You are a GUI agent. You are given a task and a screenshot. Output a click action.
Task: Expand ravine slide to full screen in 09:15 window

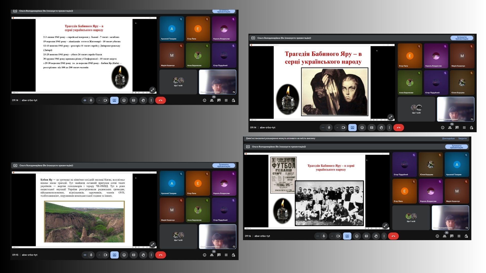coord(152,244)
